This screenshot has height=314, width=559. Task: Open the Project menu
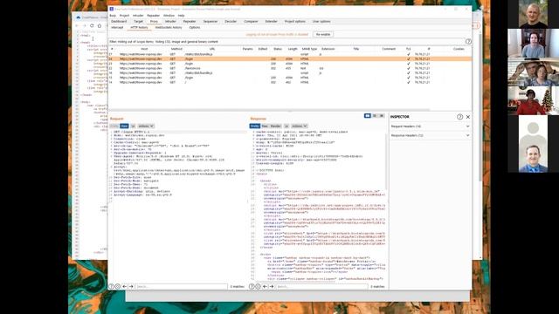(124, 16)
